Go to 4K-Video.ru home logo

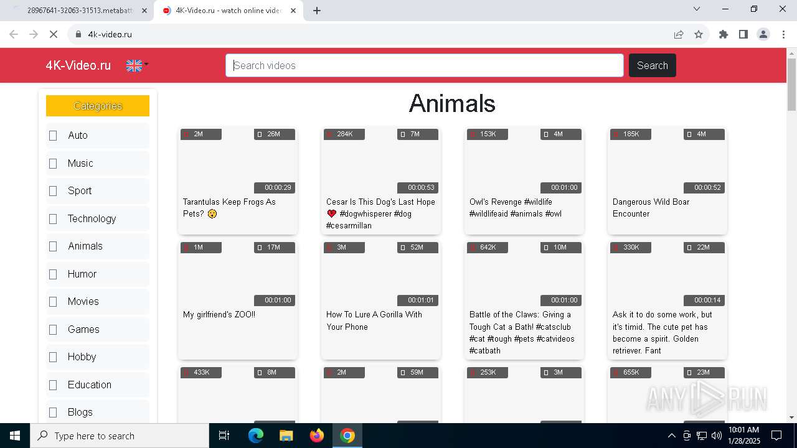coord(78,65)
